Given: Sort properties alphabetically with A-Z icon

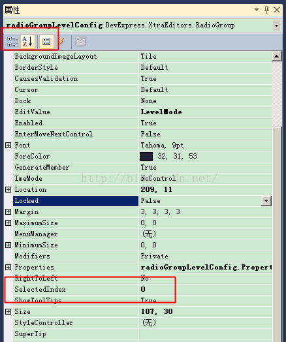Looking at the screenshot, I should pos(27,42).
